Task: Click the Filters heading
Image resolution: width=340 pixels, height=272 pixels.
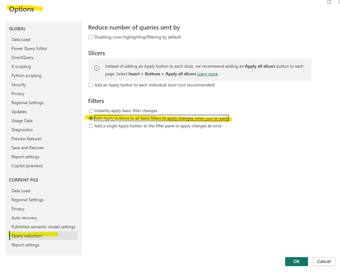Action: tap(96, 101)
